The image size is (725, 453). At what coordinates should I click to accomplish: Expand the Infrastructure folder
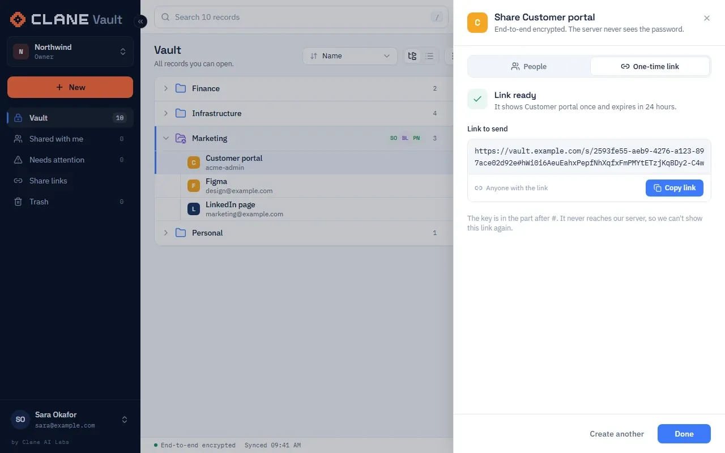166,113
